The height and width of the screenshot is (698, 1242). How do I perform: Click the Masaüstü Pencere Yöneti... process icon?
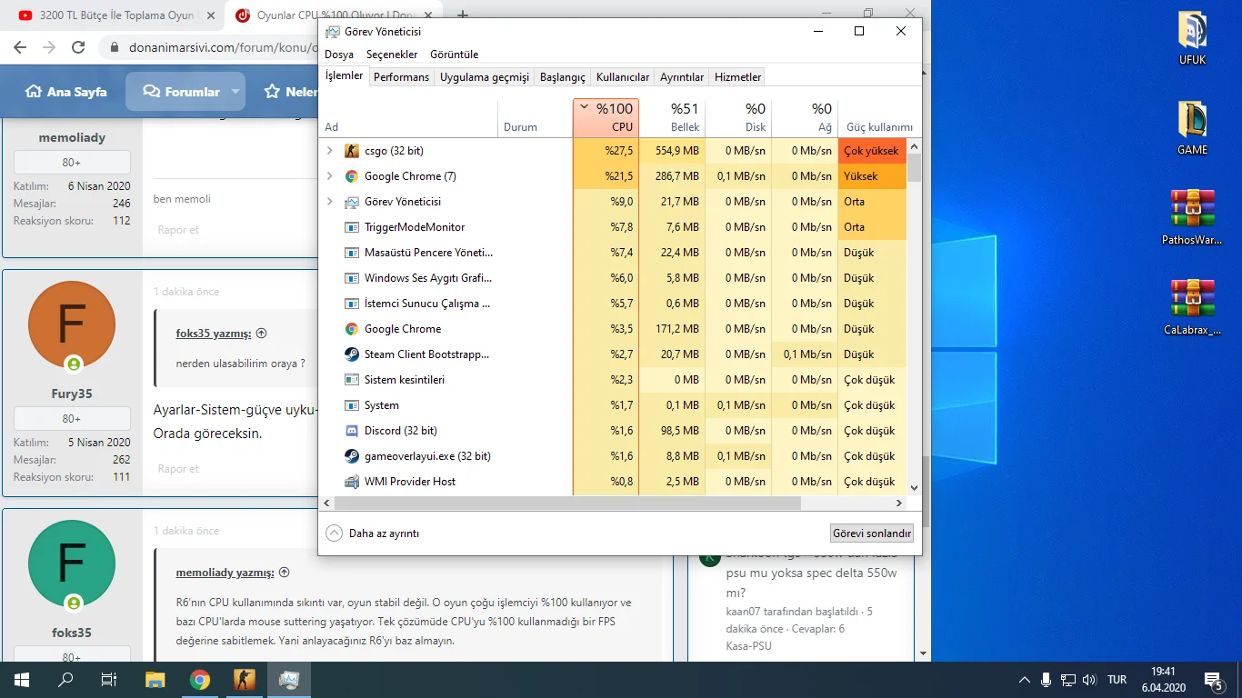pos(352,253)
